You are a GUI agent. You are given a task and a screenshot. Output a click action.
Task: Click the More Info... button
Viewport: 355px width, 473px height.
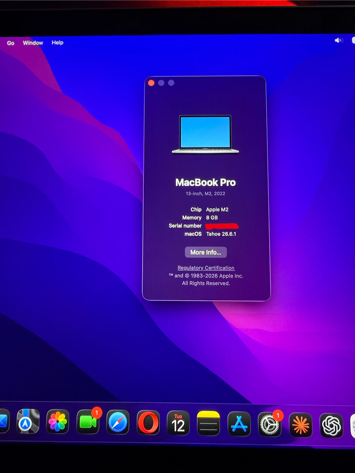(x=206, y=252)
